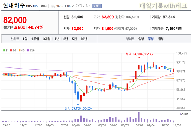Click the 최고 94,000 (08/14) high marker
The height and width of the screenshot is (130, 191).
[139, 54]
